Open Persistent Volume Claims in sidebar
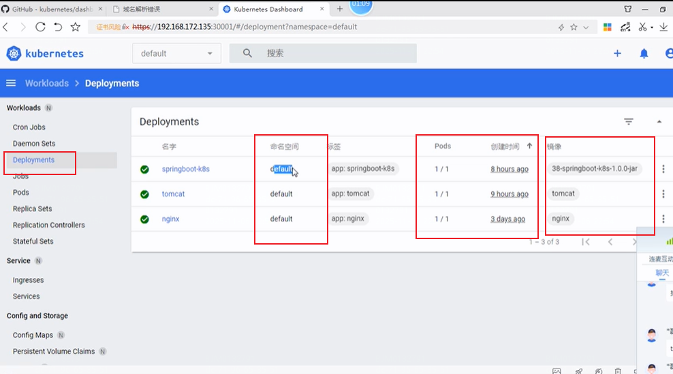Image resolution: width=673 pixels, height=374 pixels. (54, 352)
